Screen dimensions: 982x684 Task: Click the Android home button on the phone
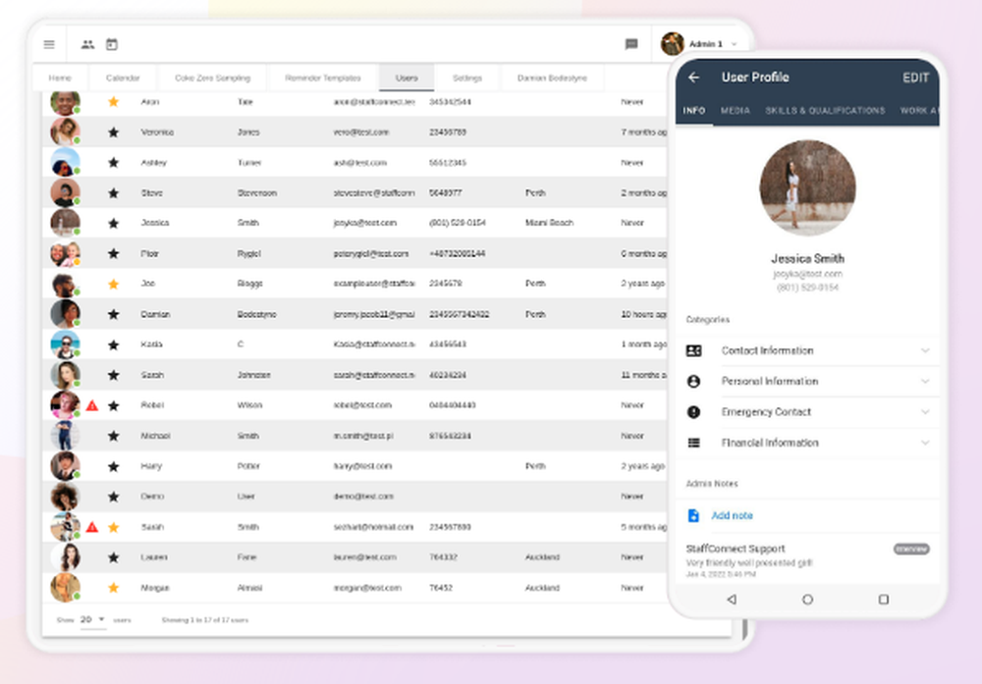tap(806, 599)
